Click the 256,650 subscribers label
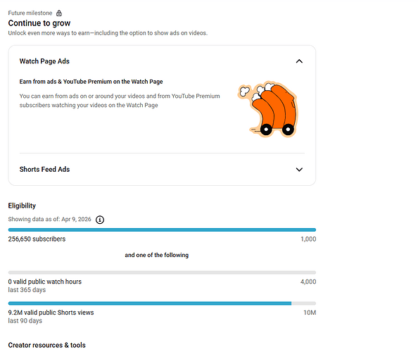The image size is (418, 352). 37,239
